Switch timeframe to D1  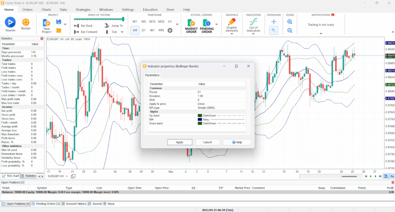click(143, 30)
